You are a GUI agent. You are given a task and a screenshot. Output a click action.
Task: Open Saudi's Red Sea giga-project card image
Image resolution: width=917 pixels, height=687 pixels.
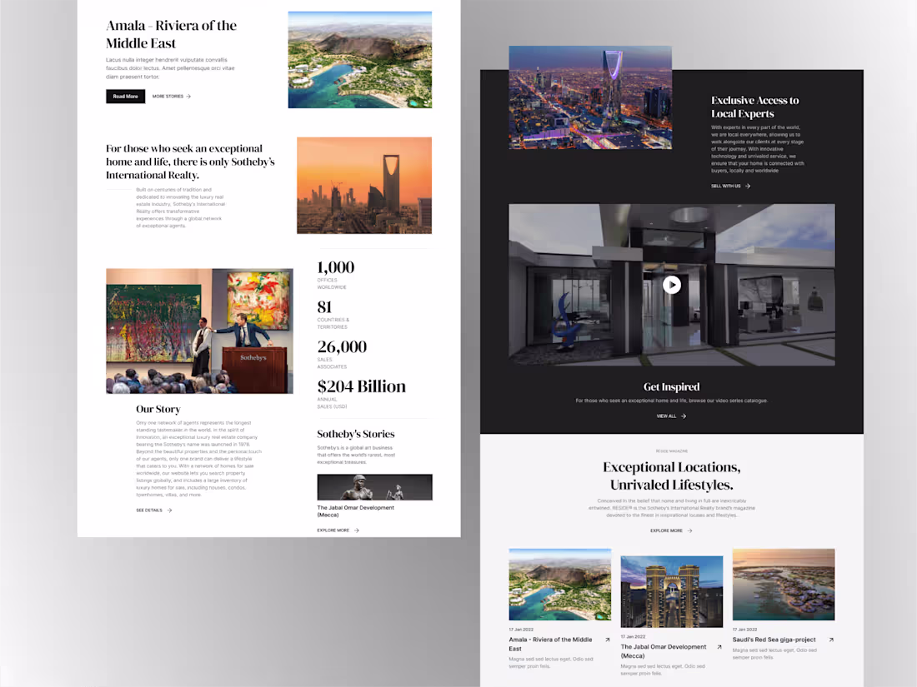click(784, 585)
